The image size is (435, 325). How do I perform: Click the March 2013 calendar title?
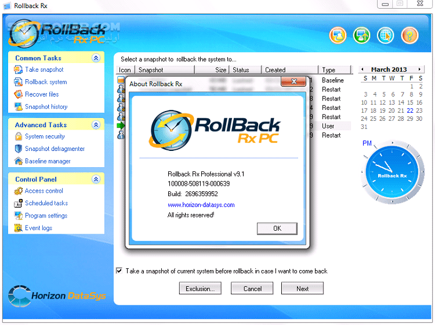click(x=389, y=69)
